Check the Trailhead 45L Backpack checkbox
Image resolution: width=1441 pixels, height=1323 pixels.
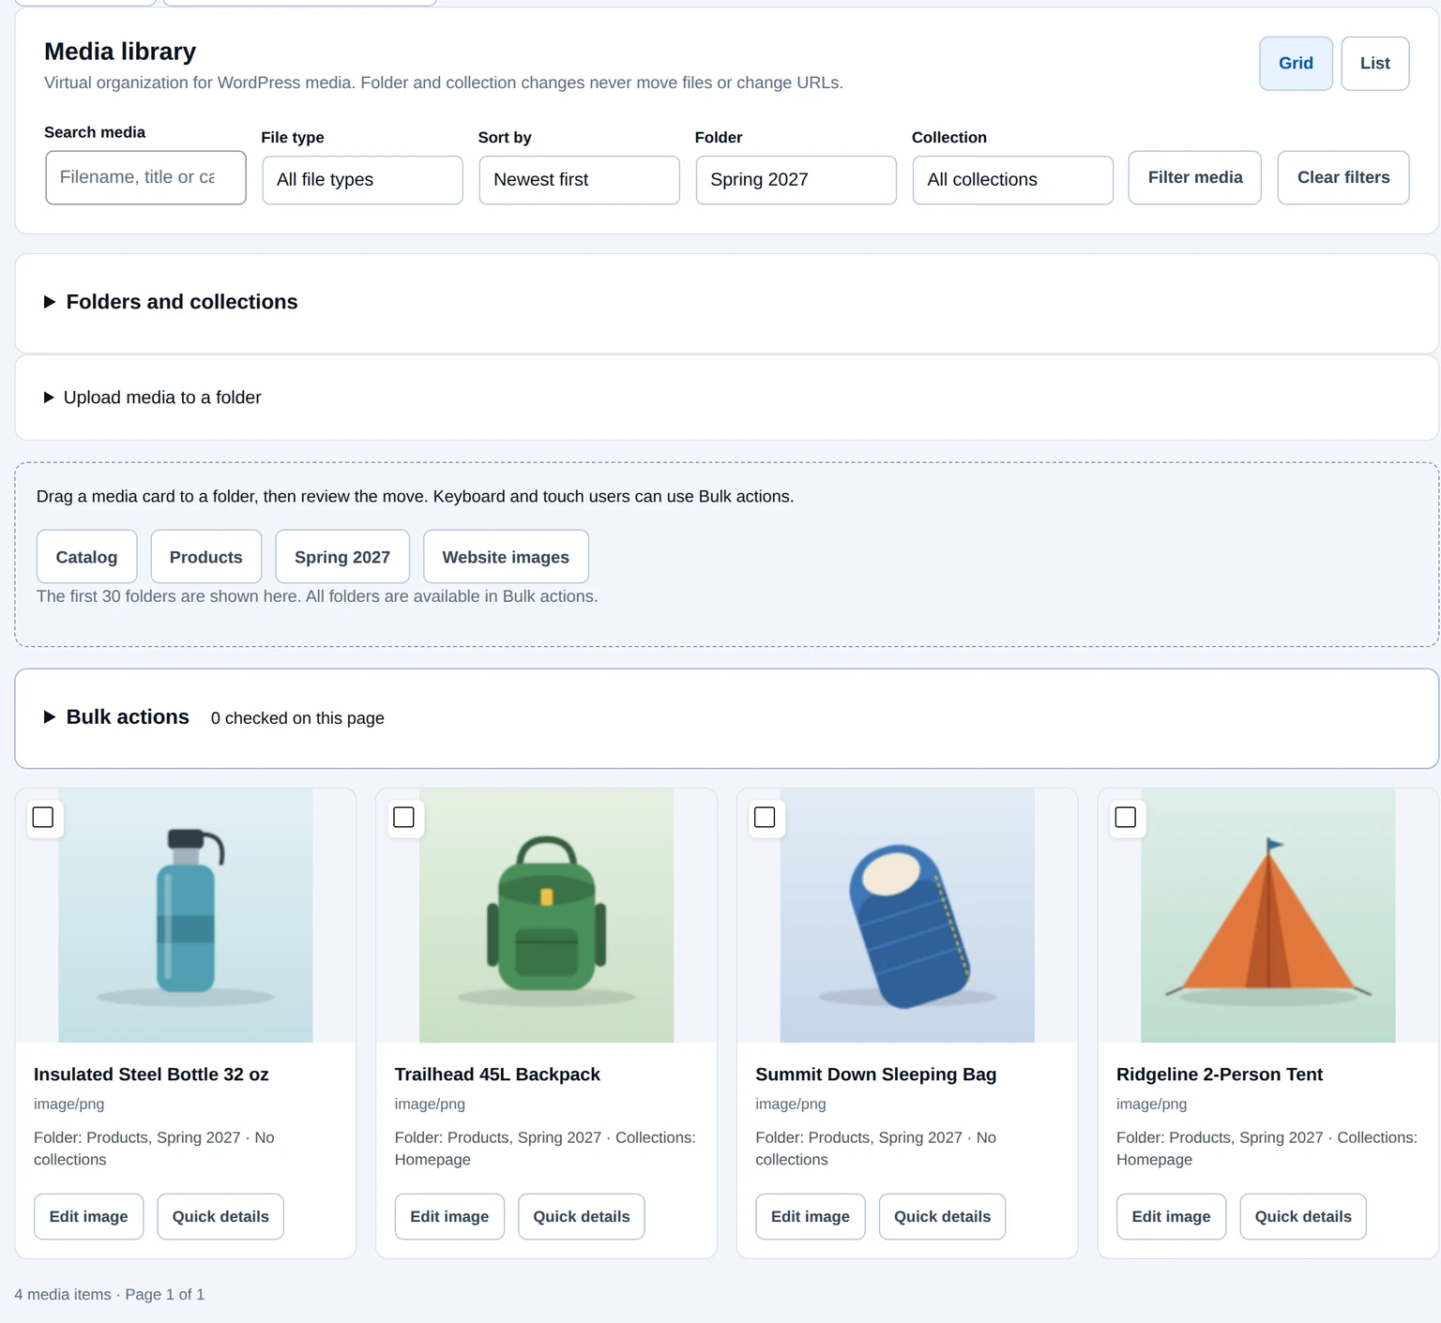pyautogui.click(x=404, y=818)
